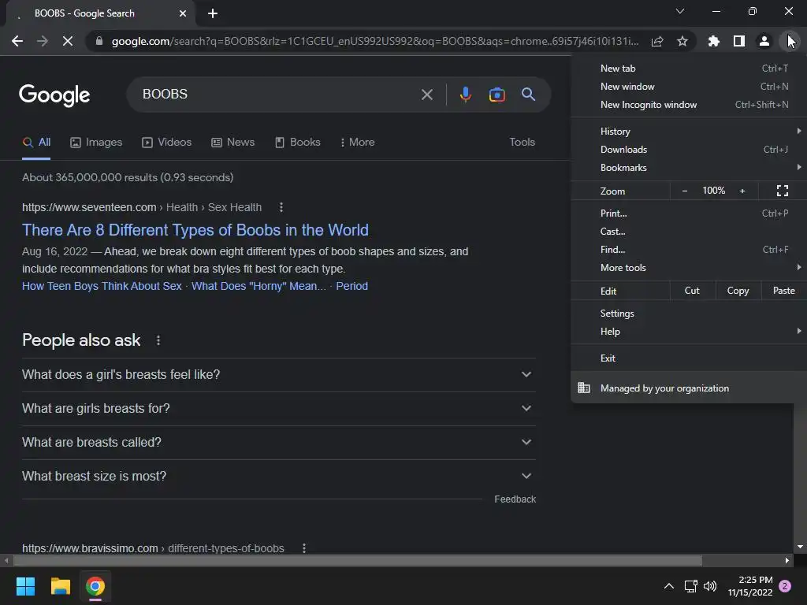Open the network icon in system tray

690,586
